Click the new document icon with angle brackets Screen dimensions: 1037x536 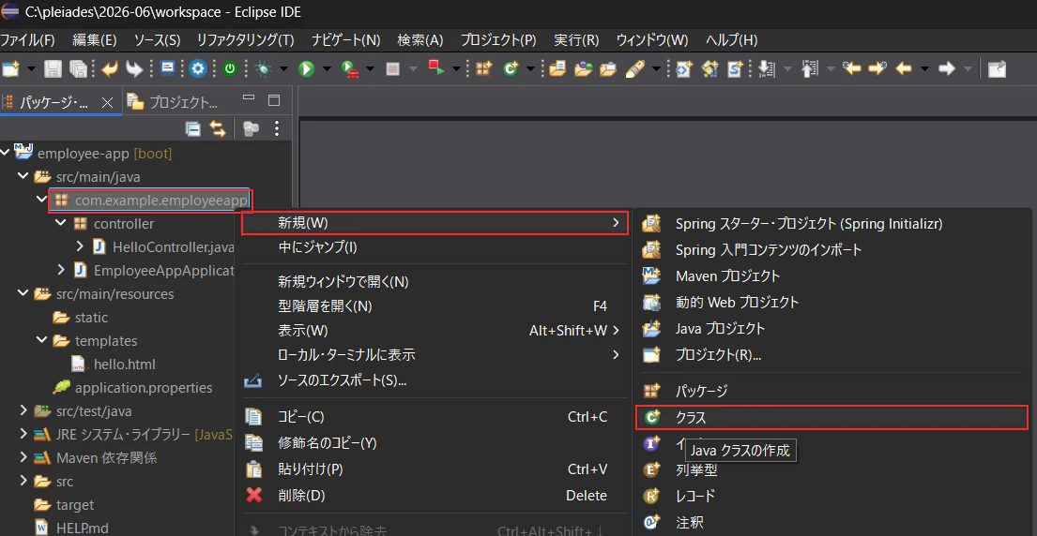[684, 68]
